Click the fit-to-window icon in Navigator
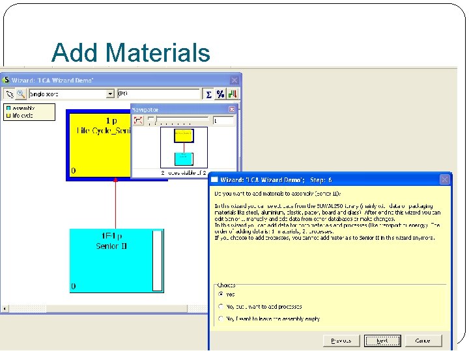 coord(138,120)
